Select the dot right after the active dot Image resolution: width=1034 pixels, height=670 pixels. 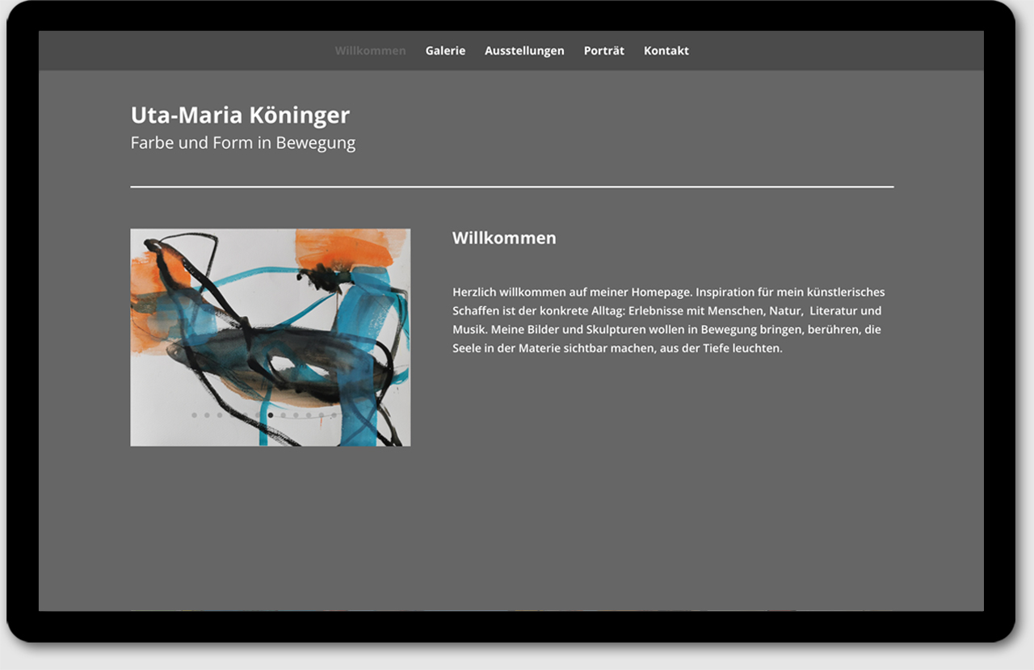(x=283, y=415)
